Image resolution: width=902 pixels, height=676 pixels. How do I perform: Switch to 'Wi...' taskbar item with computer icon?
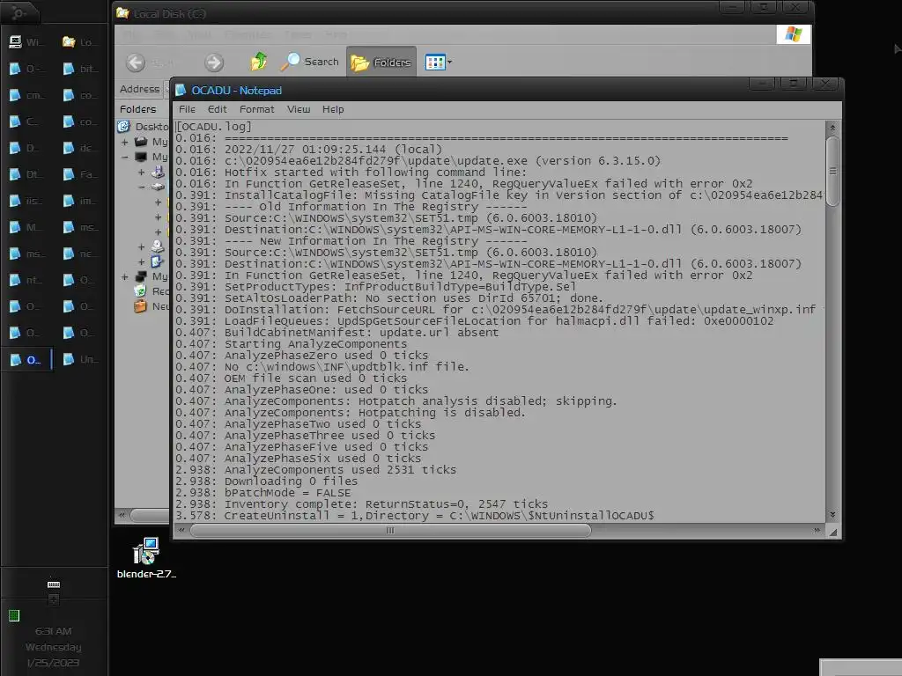point(27,42)
